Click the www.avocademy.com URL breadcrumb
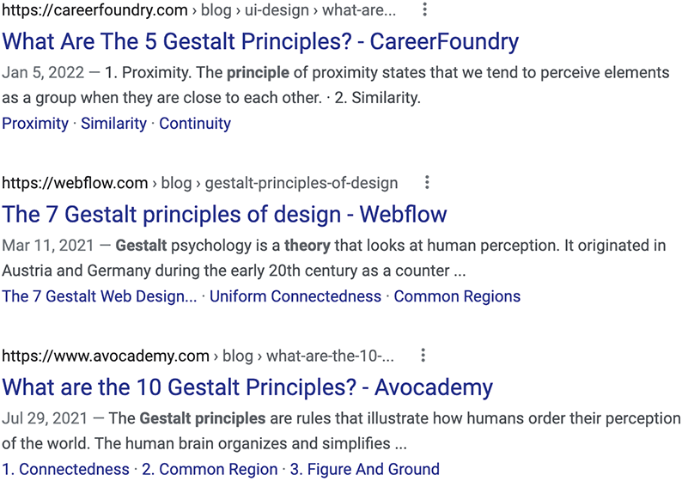 click(198, 356)
